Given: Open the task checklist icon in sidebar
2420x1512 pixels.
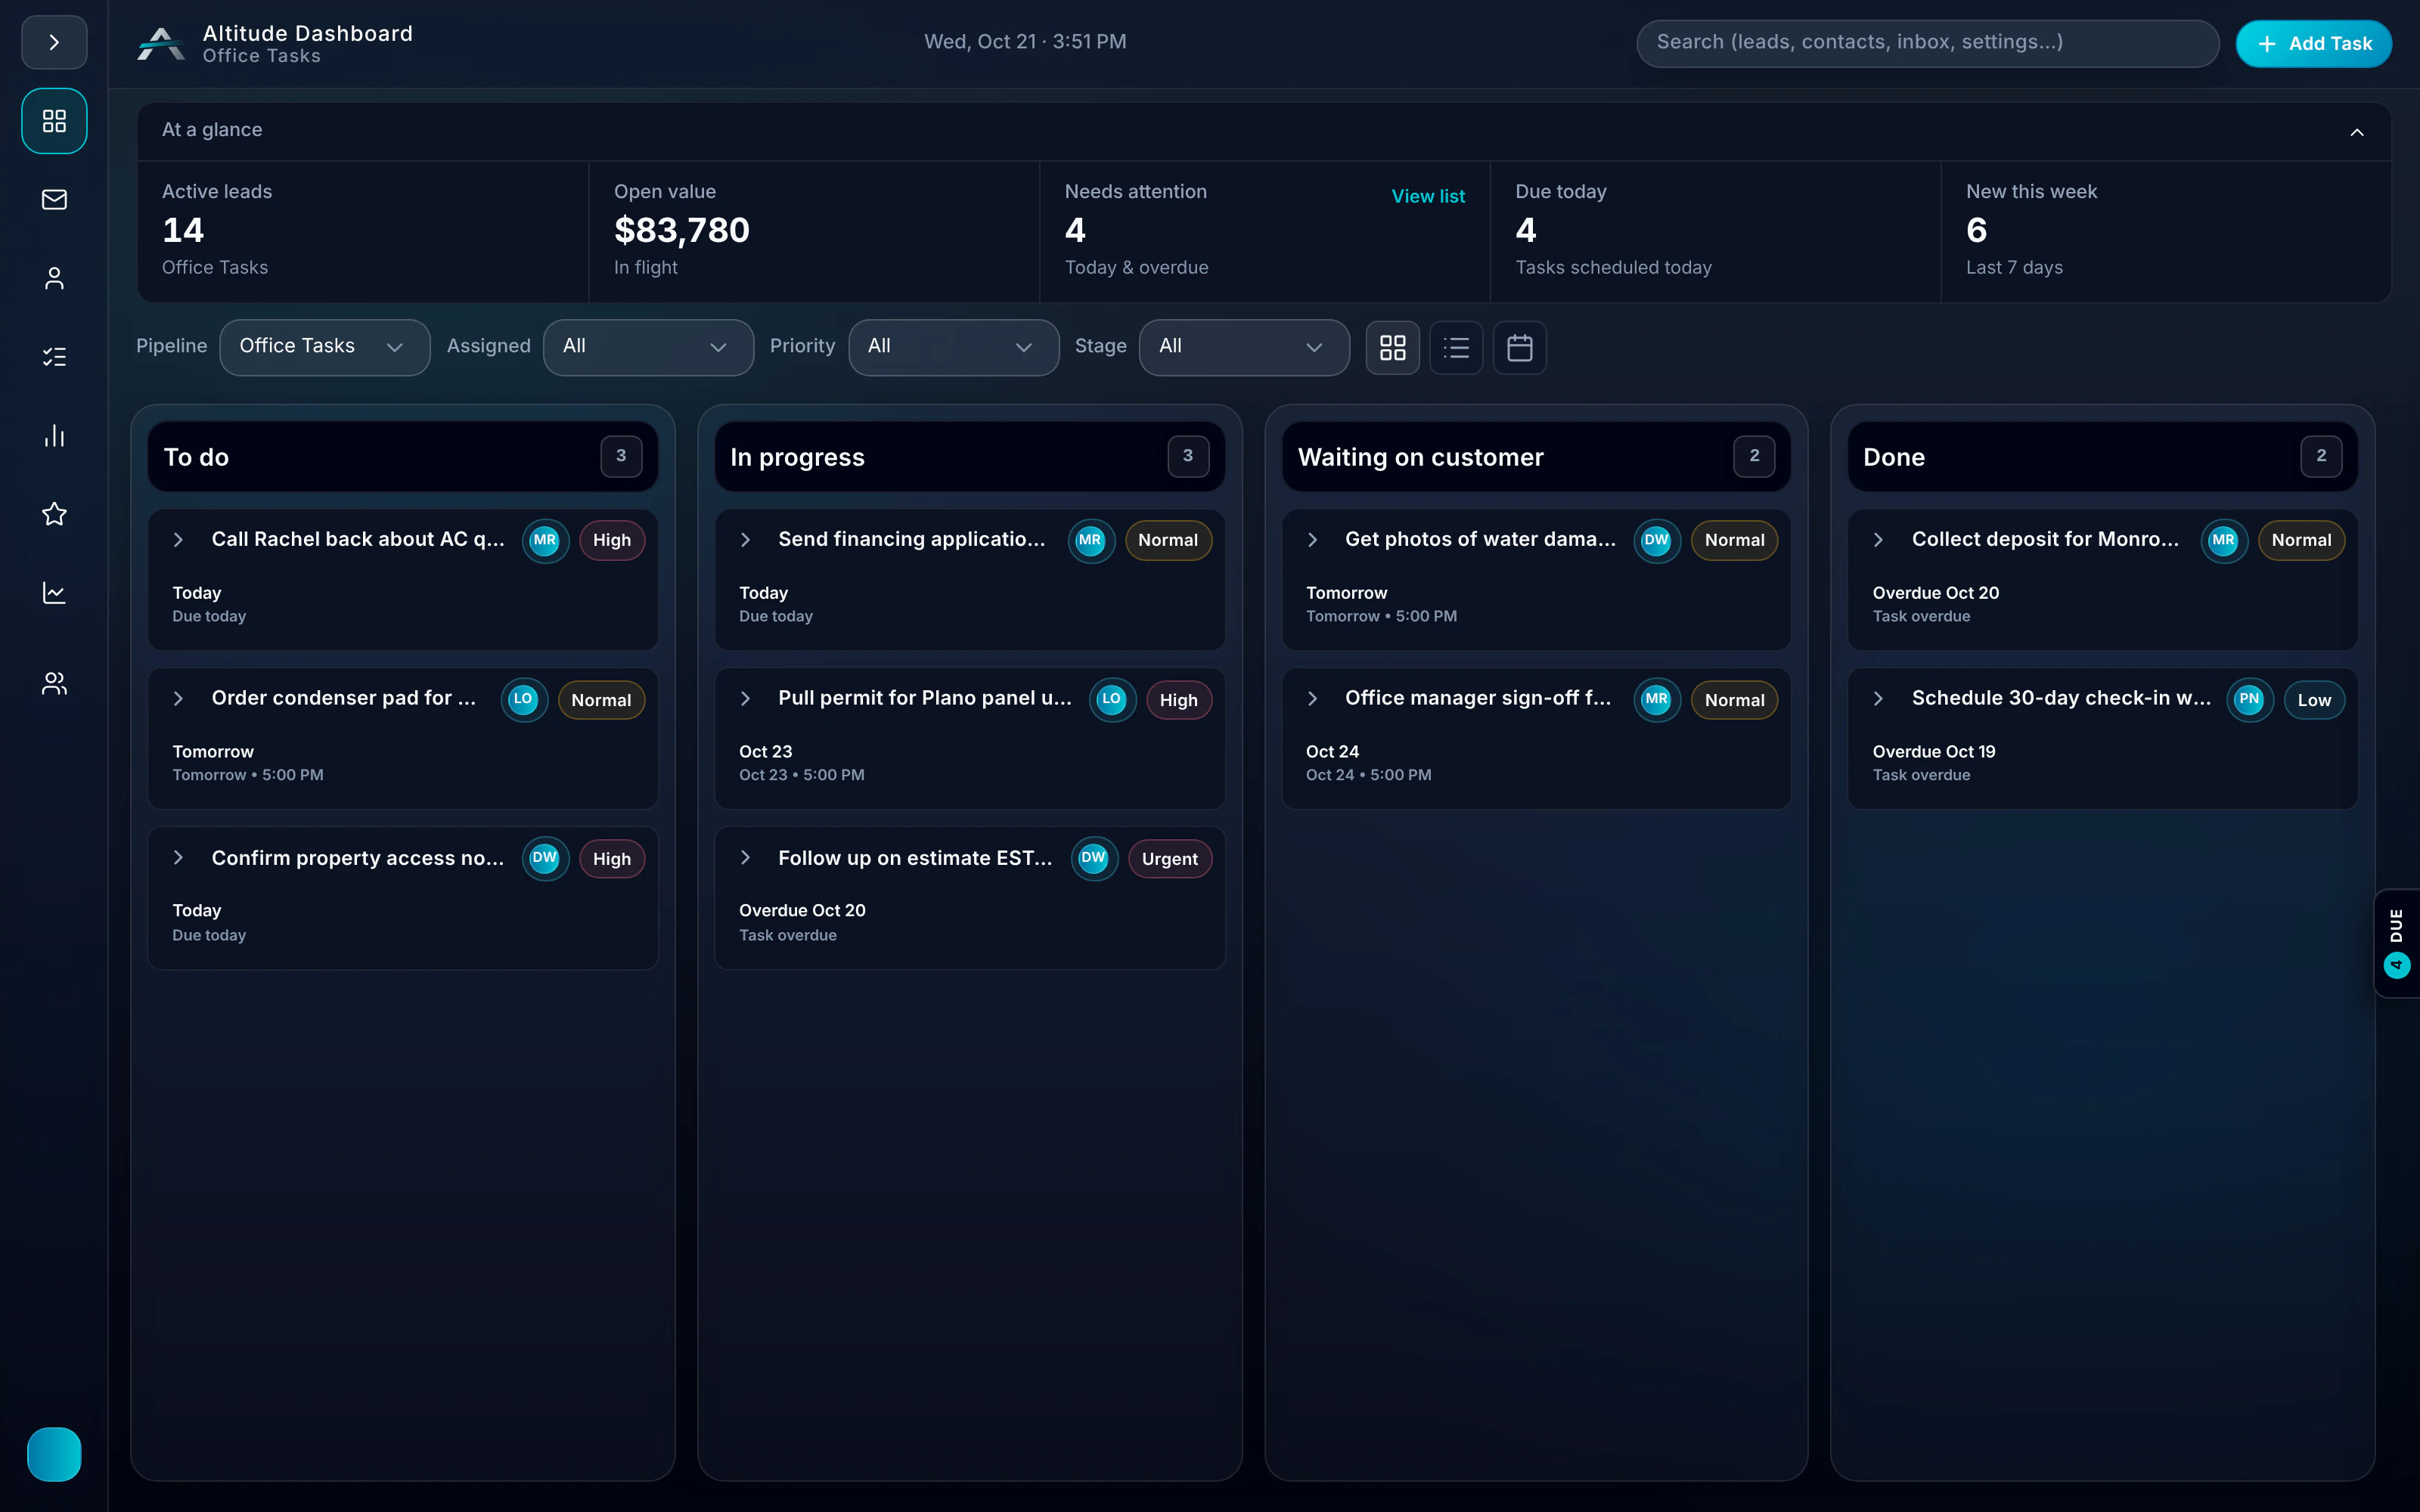Looking at the screenshot, I should pyautogui.click(x=54, y=357).
